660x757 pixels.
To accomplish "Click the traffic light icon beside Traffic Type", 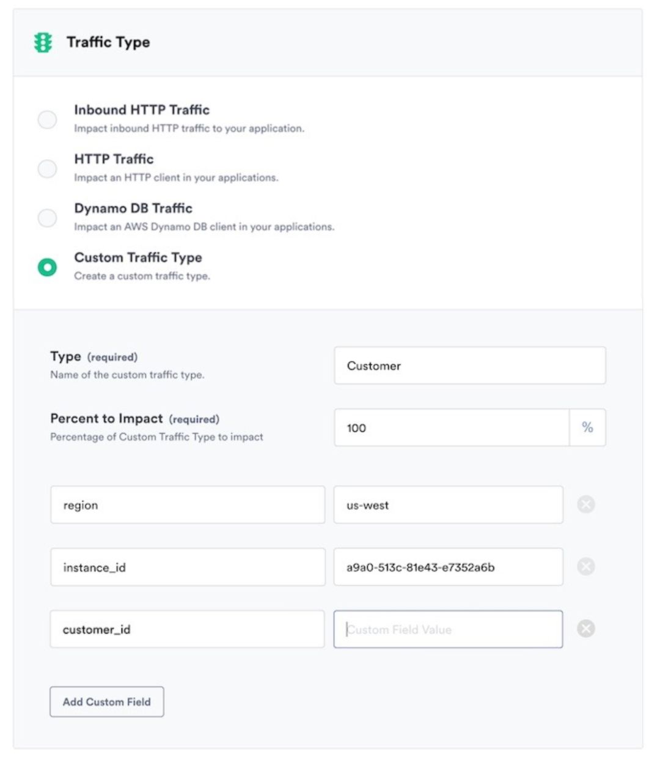I will 43,42.
